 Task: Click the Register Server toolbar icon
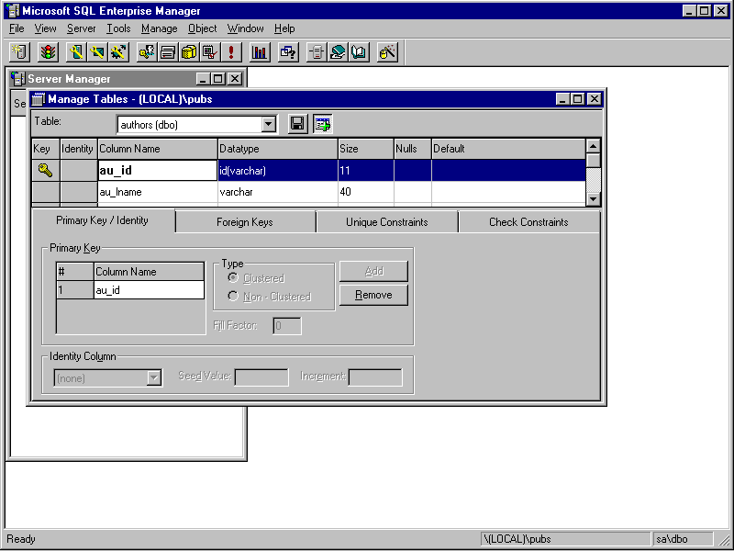tap(19, 52)
